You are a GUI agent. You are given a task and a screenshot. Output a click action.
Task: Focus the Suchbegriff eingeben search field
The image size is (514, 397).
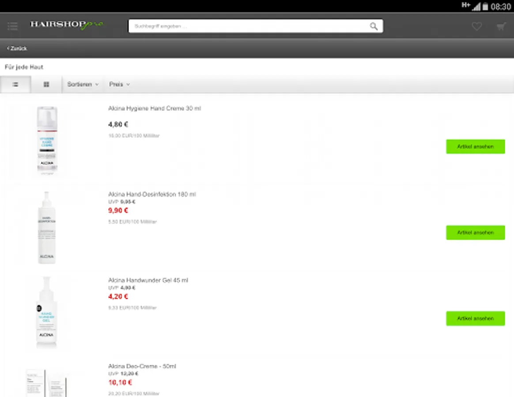click(255, 26)
